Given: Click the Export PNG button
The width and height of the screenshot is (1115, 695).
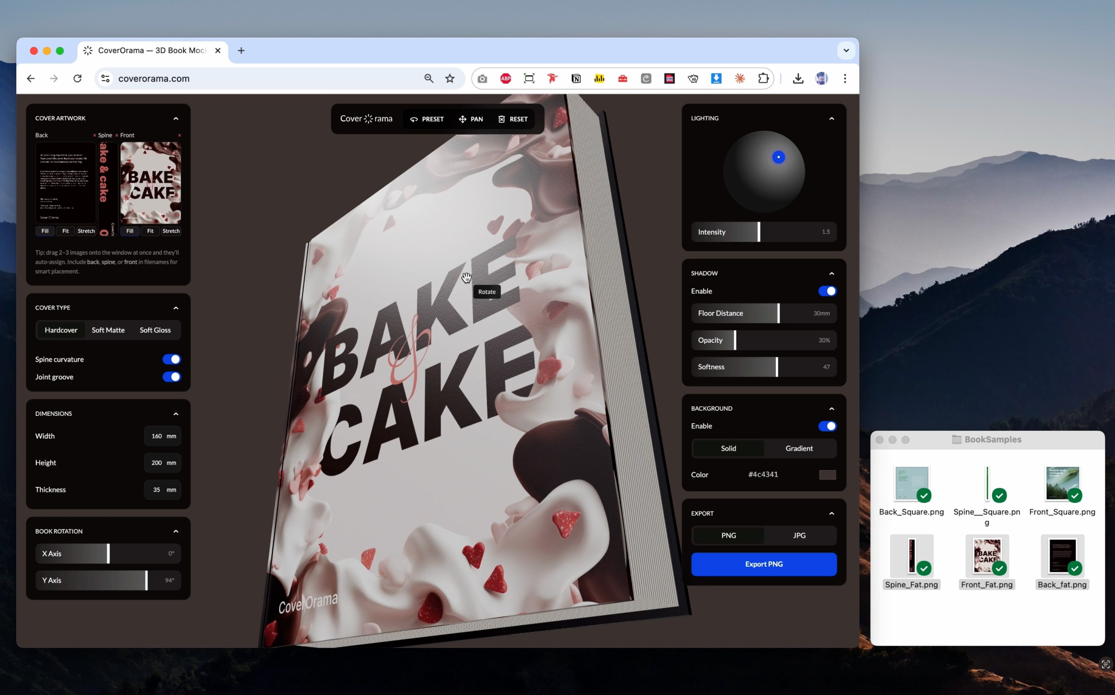Looking at the screenshot, I should [763, 564].
